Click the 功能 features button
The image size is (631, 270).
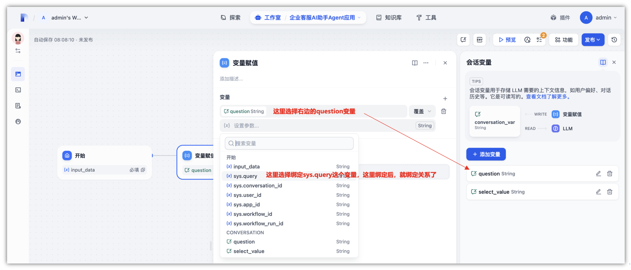coord(564,40)
